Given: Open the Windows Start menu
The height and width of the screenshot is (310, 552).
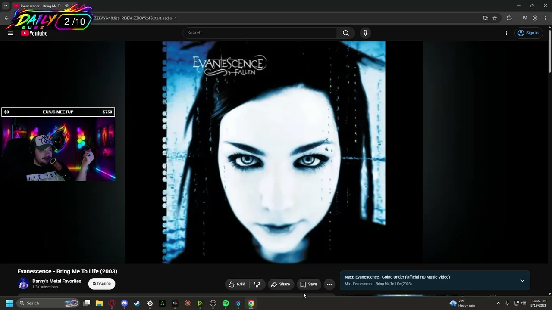Looking at the screenshot, I should 9,303.
